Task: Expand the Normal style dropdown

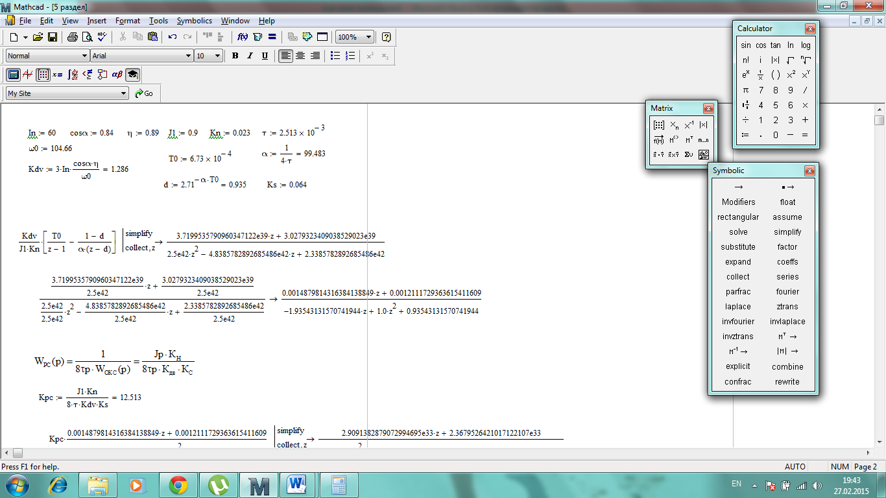Action: click(84, 56)
